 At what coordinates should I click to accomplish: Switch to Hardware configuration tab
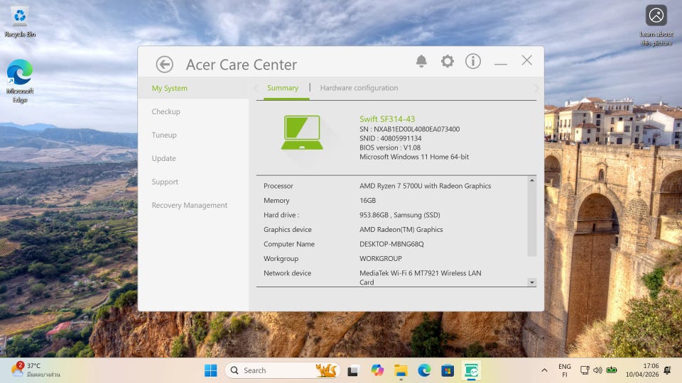point(359,88)
